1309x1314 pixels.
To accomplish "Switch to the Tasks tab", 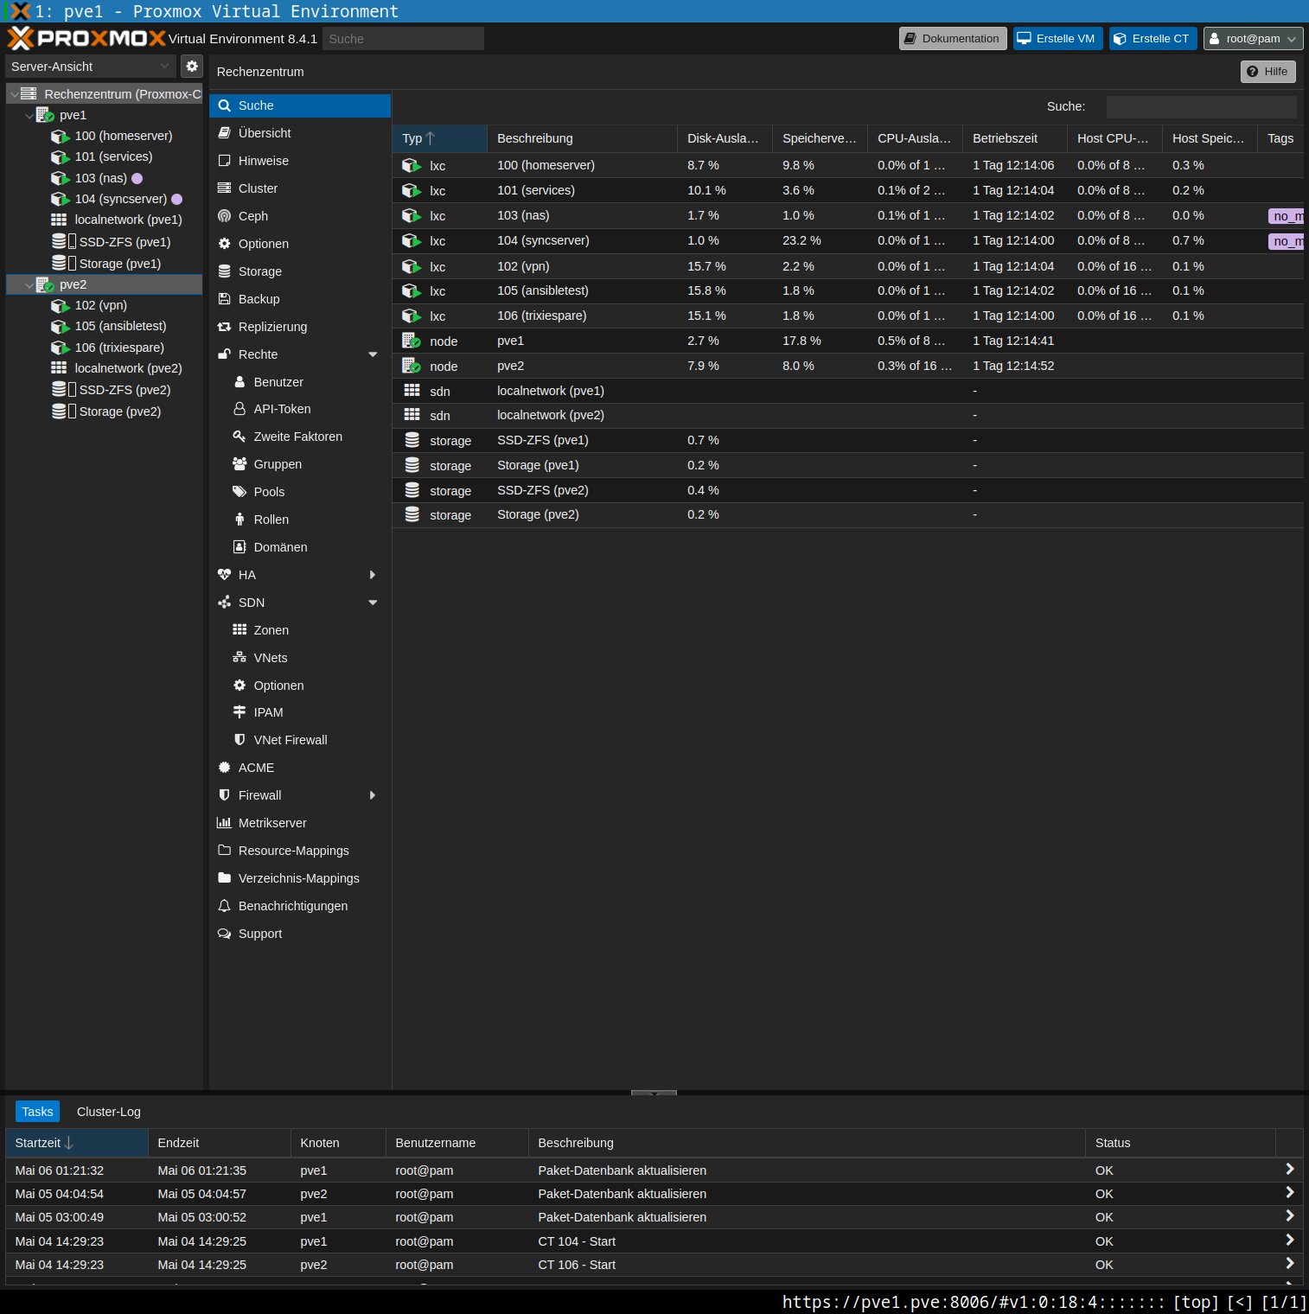I will [x=37, y=1112].
